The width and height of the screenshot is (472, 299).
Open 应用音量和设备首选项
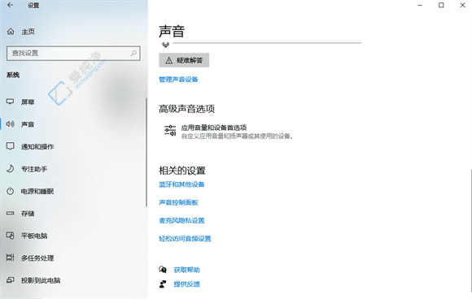(214, 128)
